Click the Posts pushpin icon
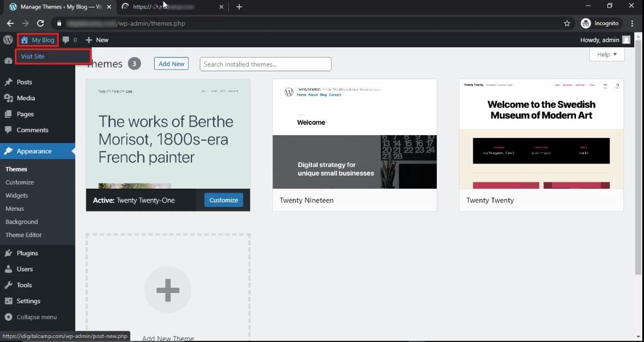Screen dimensions: 644x342 (x=8, y=82)
